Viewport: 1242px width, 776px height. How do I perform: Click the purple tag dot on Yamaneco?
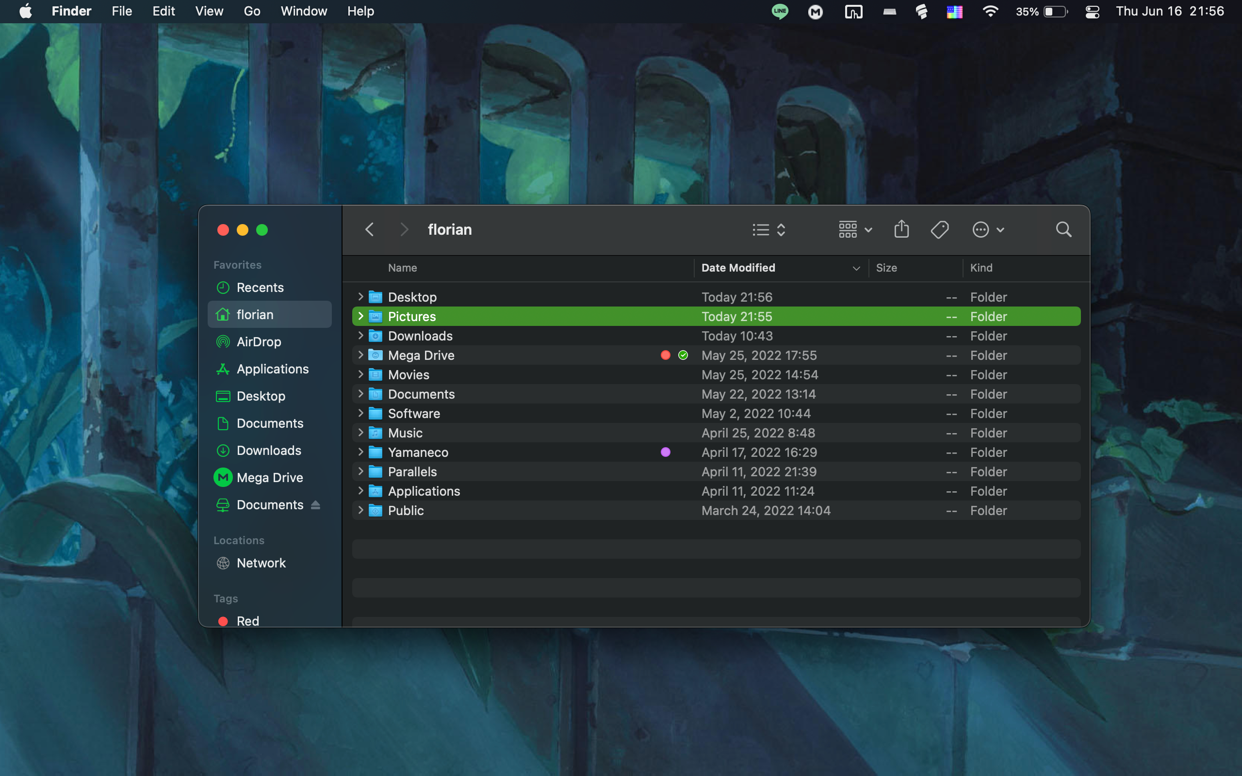tap(666, 452)
